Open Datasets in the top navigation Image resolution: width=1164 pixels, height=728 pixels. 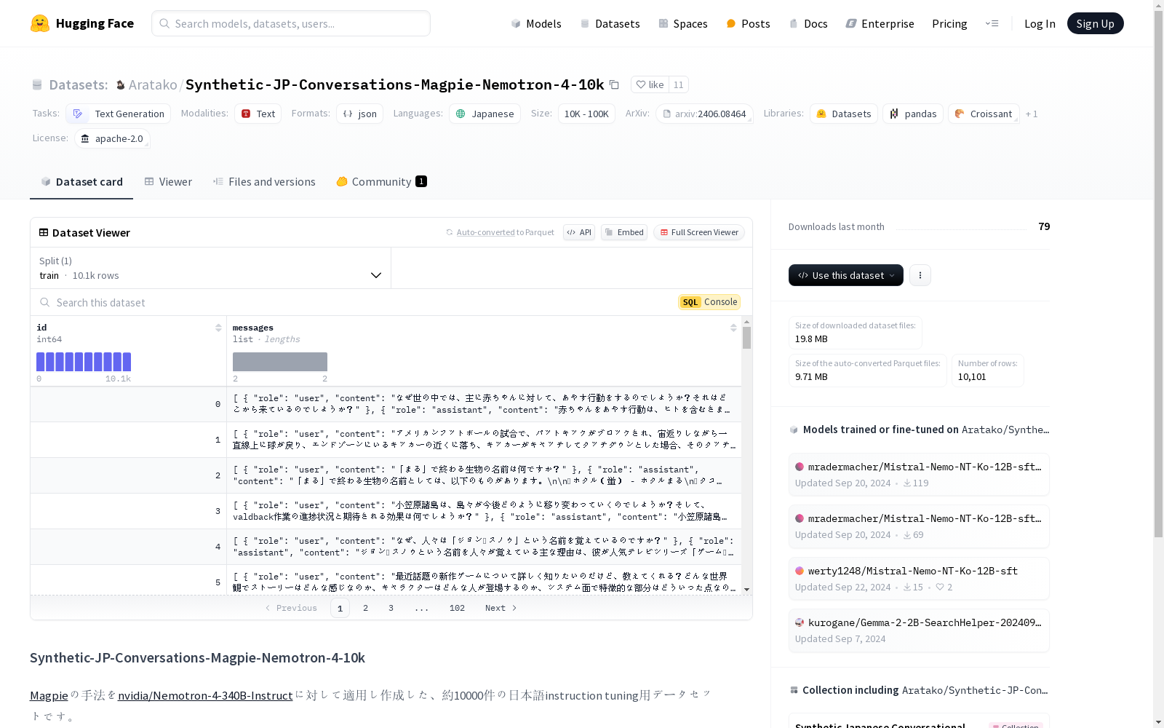(x=610, y=23)
